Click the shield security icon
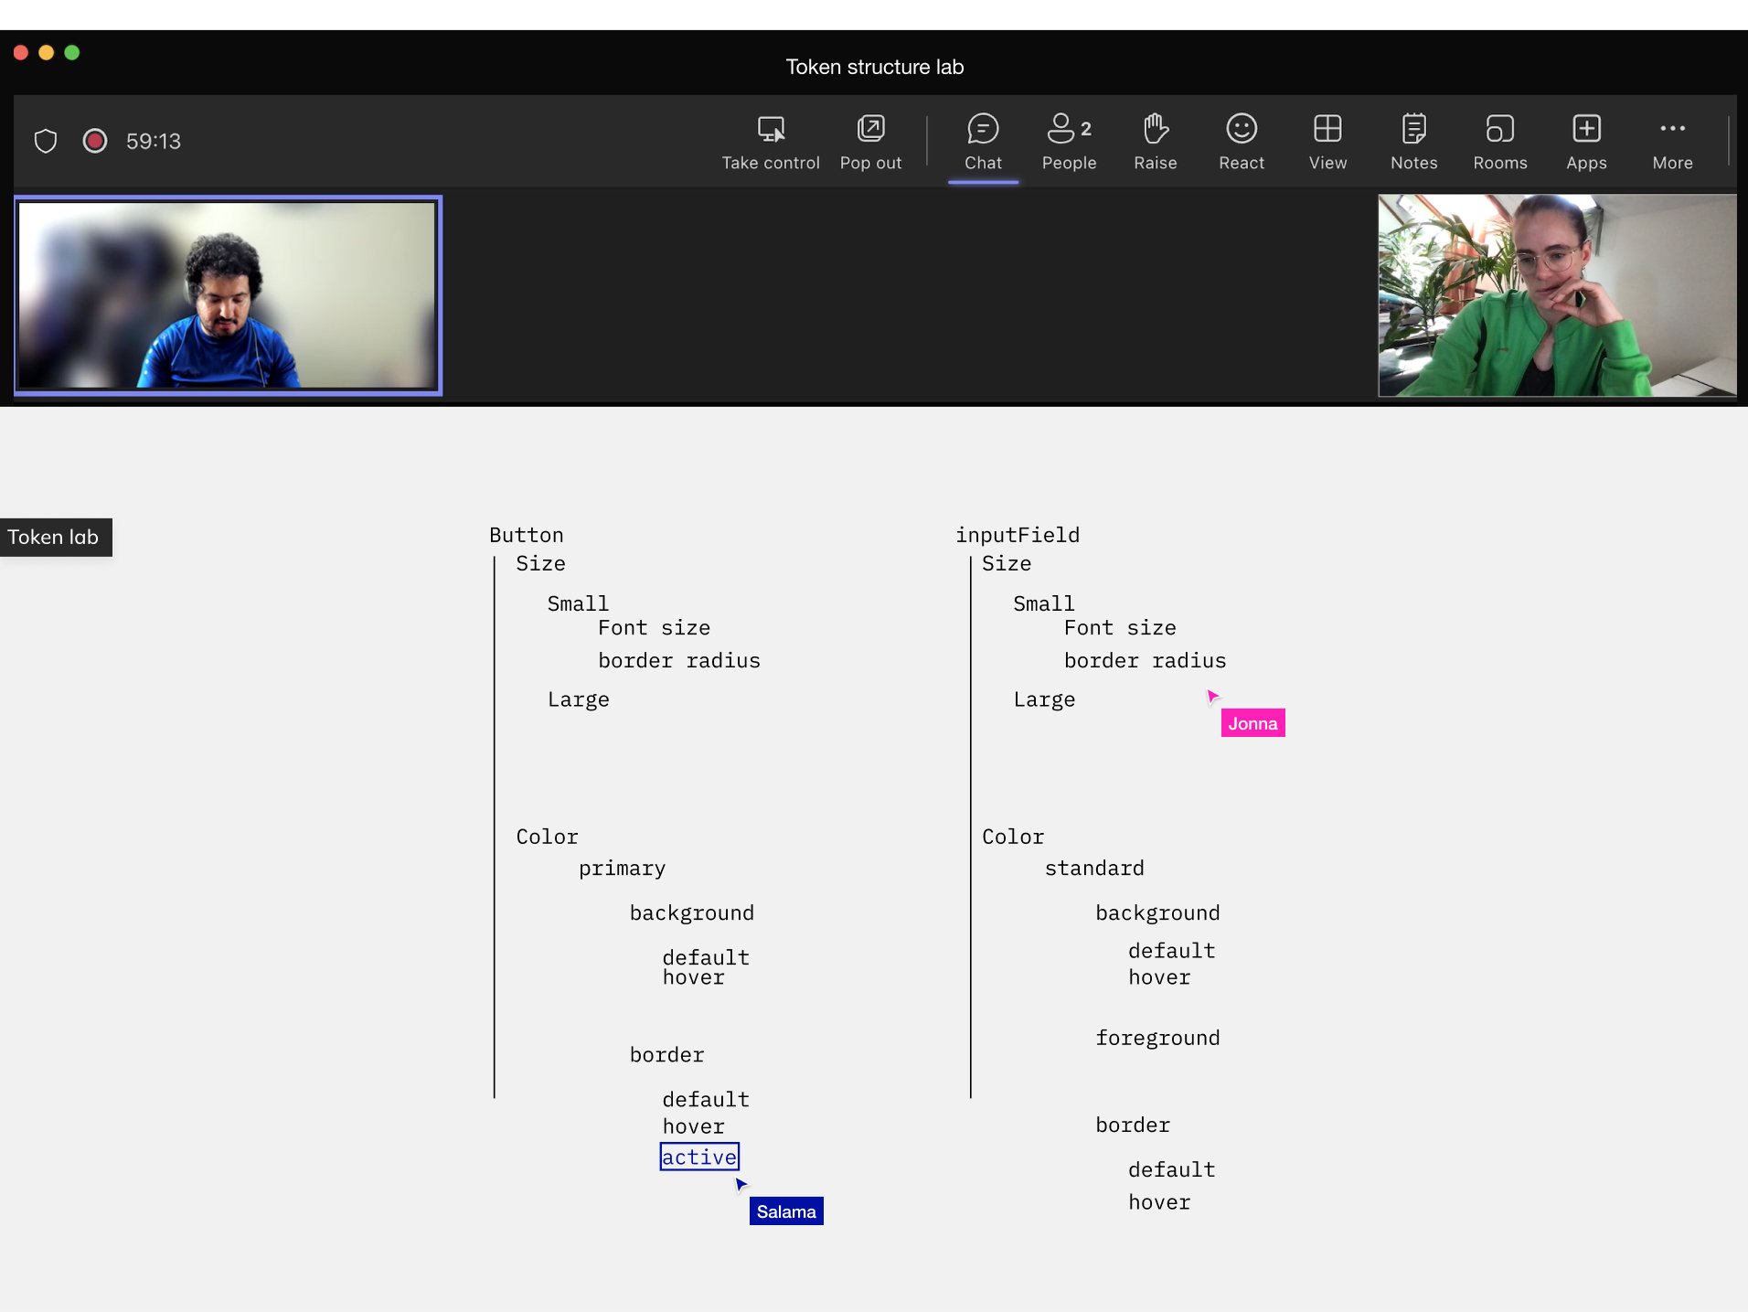 tap(46, 141)
